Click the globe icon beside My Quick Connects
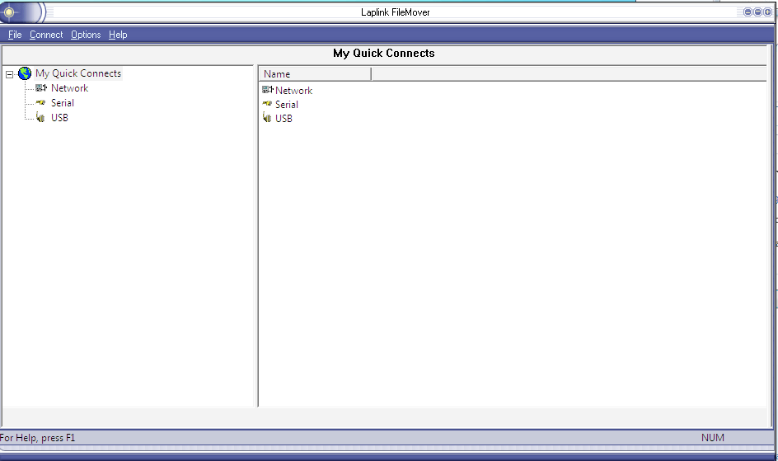The height and width of the screenshot is (461, 778). click(25, 73)
